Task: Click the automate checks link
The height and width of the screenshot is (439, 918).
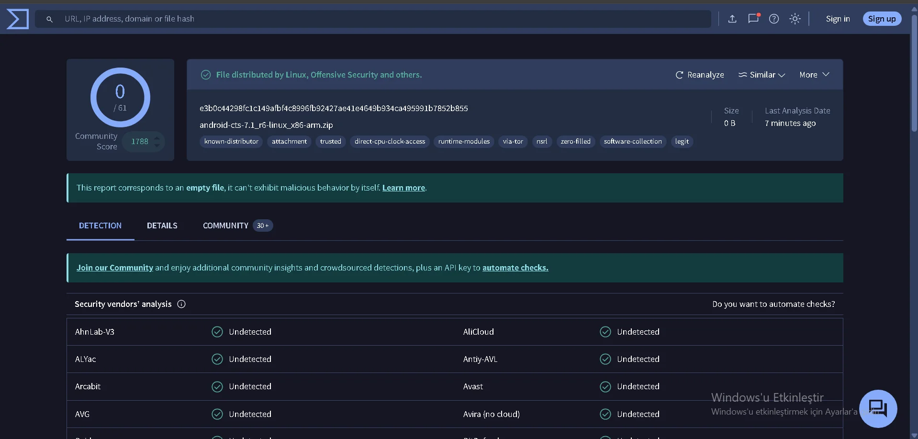Action: pos(515,268)
